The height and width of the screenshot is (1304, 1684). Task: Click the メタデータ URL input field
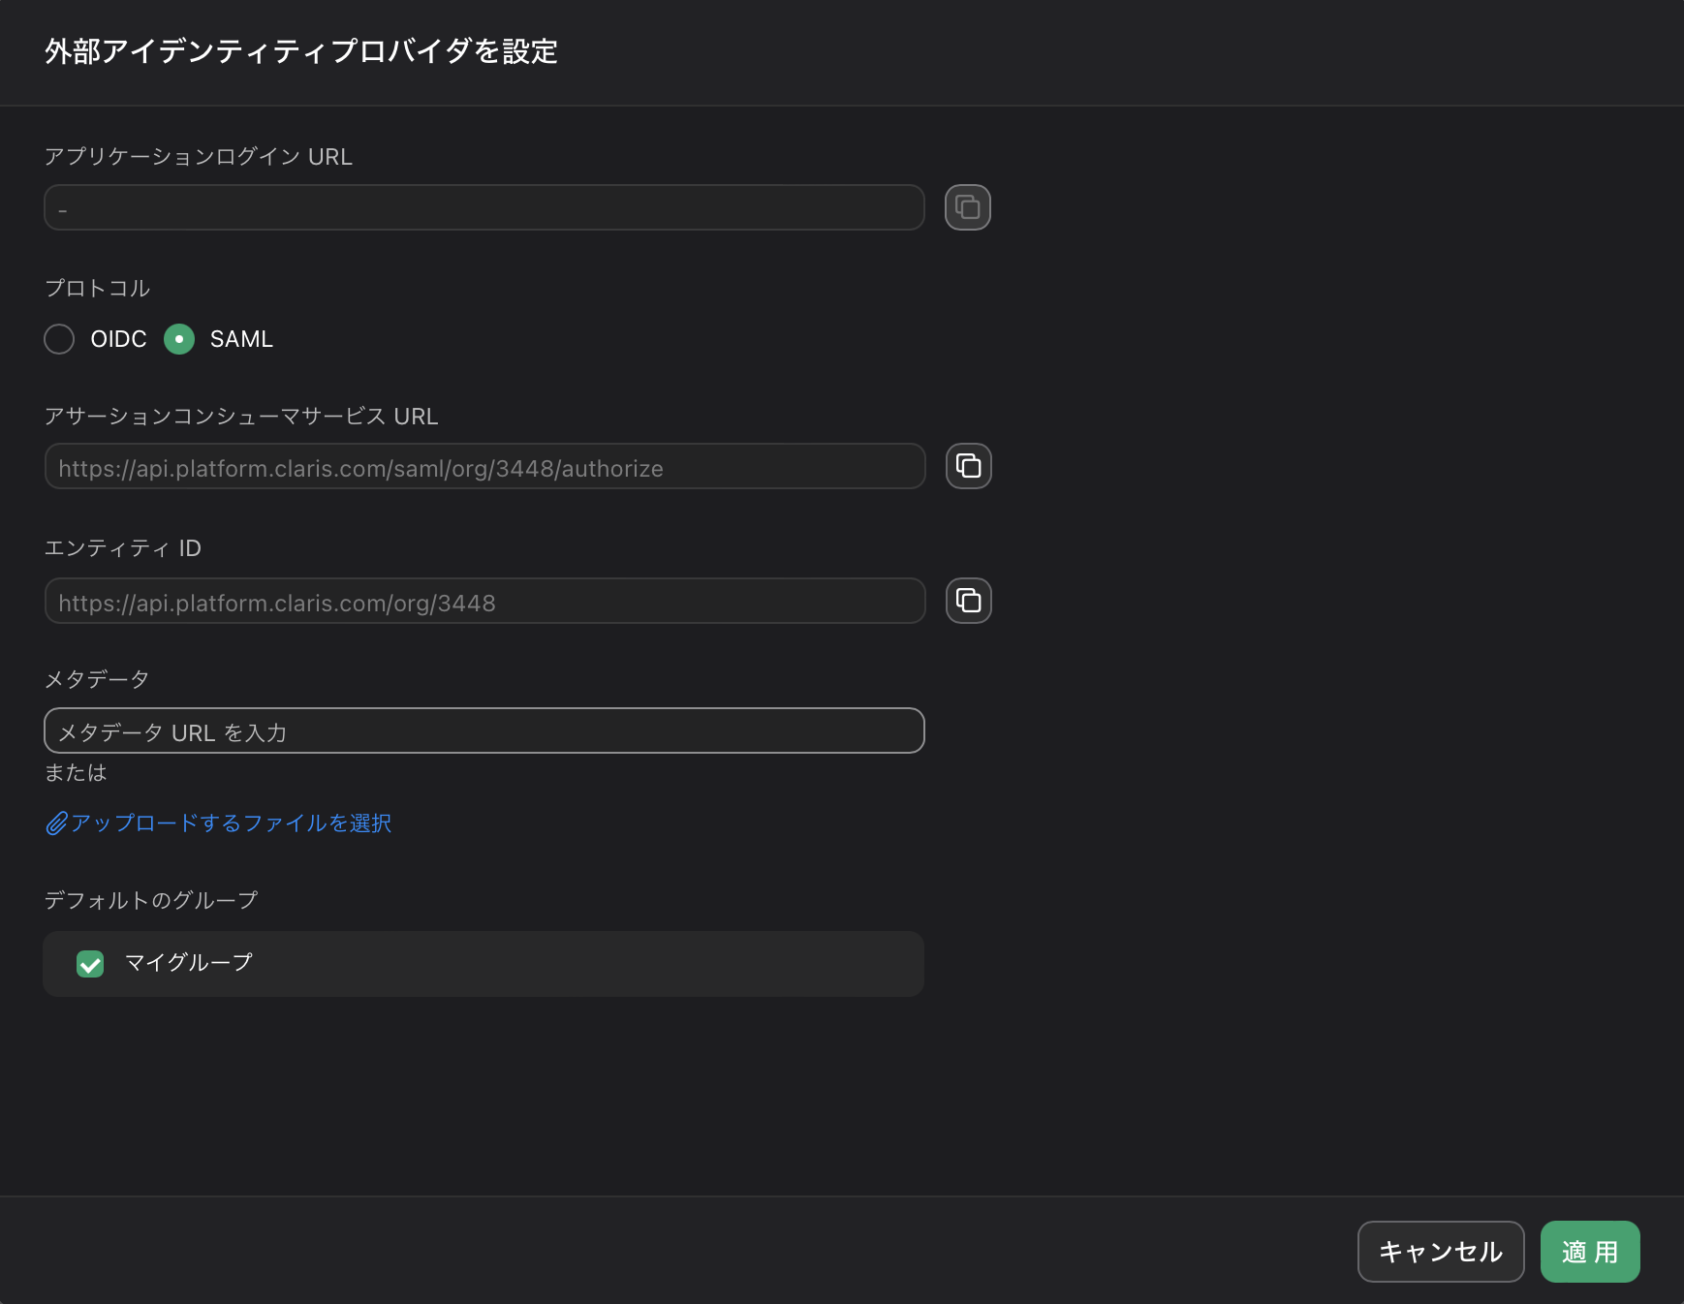[483, 730]
